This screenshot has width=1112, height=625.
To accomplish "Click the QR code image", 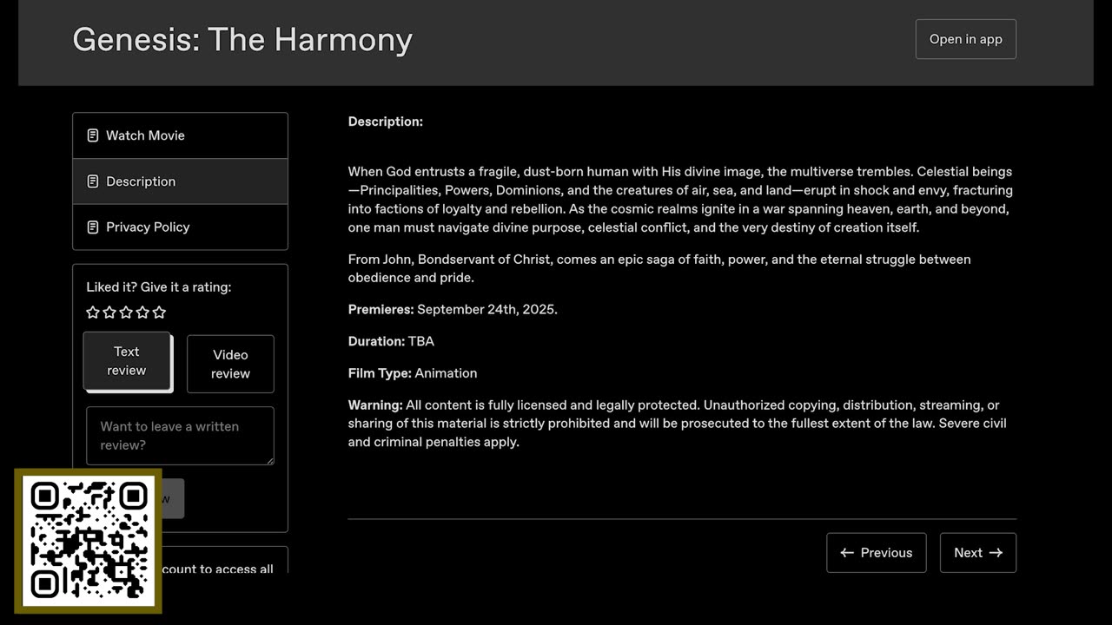I will tap(88, 541).
